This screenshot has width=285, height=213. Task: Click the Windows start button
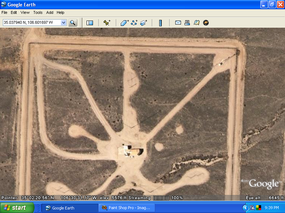coord(17,208)
